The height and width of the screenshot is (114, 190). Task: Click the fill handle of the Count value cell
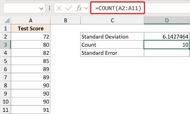click(189, 48)
